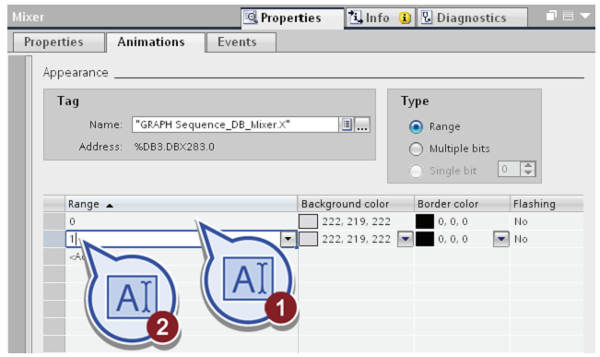Select the Single bit radio button

click(x=416, y=171)
